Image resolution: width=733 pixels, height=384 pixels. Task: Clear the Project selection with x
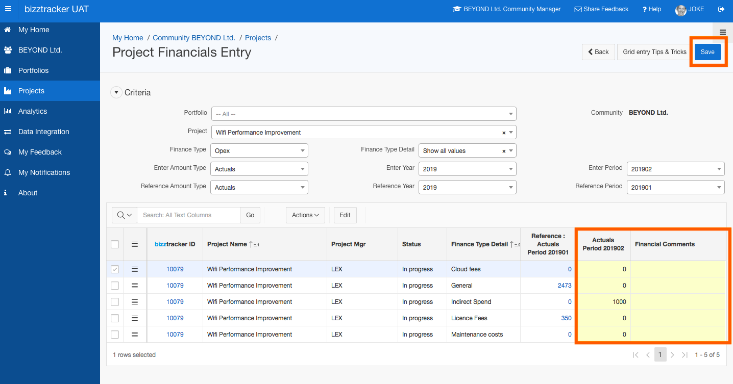pos(504,133)
